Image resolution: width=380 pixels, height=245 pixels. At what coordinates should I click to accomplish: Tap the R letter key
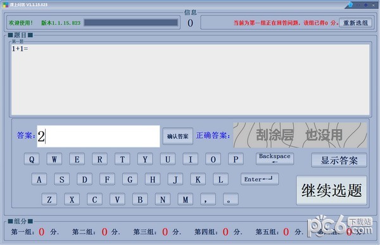point(100,159)
